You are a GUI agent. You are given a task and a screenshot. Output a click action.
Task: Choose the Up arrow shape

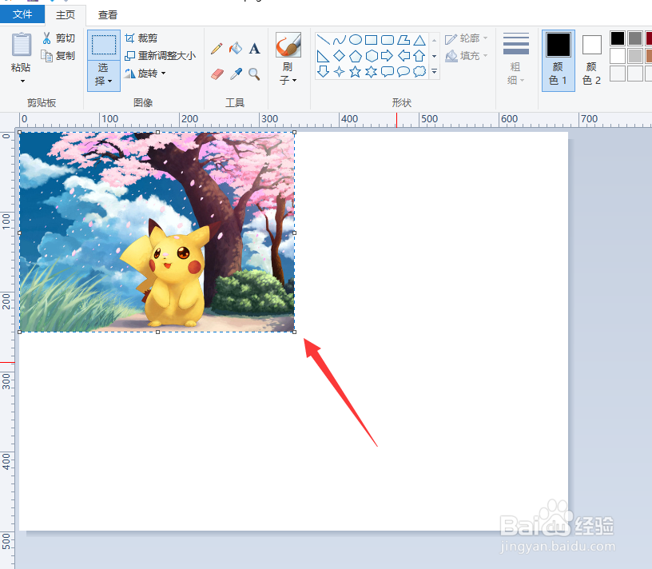pos(419,56)
